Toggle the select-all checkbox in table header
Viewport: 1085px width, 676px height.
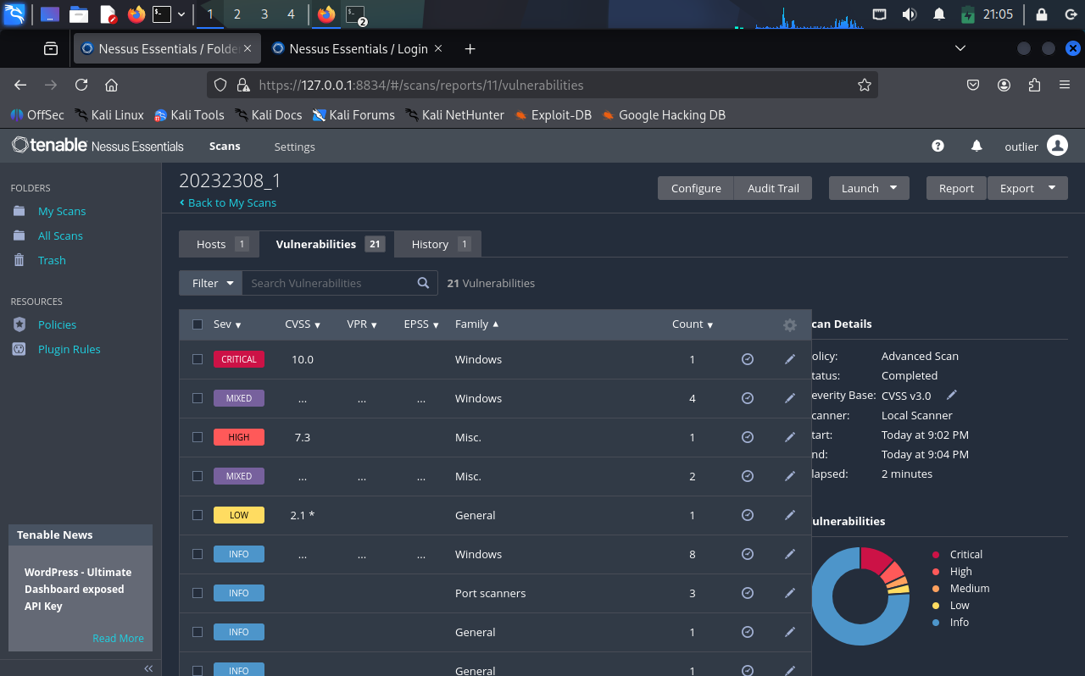(198, 324)
